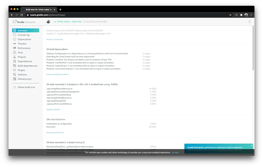Select the Infrastructure sidebar icon

(15, 79)
